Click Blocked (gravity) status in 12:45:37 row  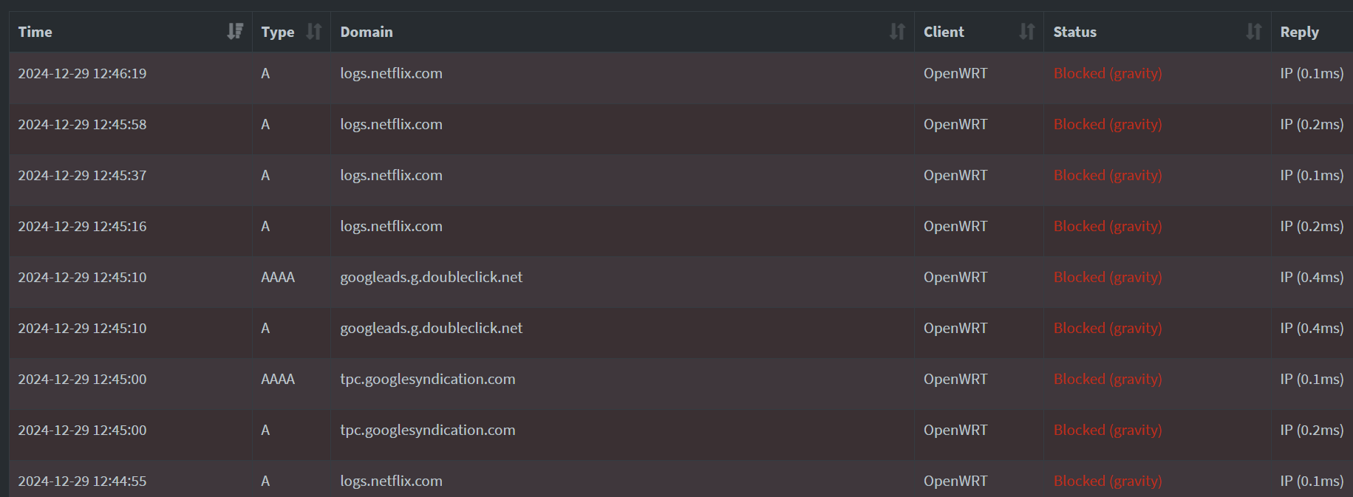(x=1108, y=175)
